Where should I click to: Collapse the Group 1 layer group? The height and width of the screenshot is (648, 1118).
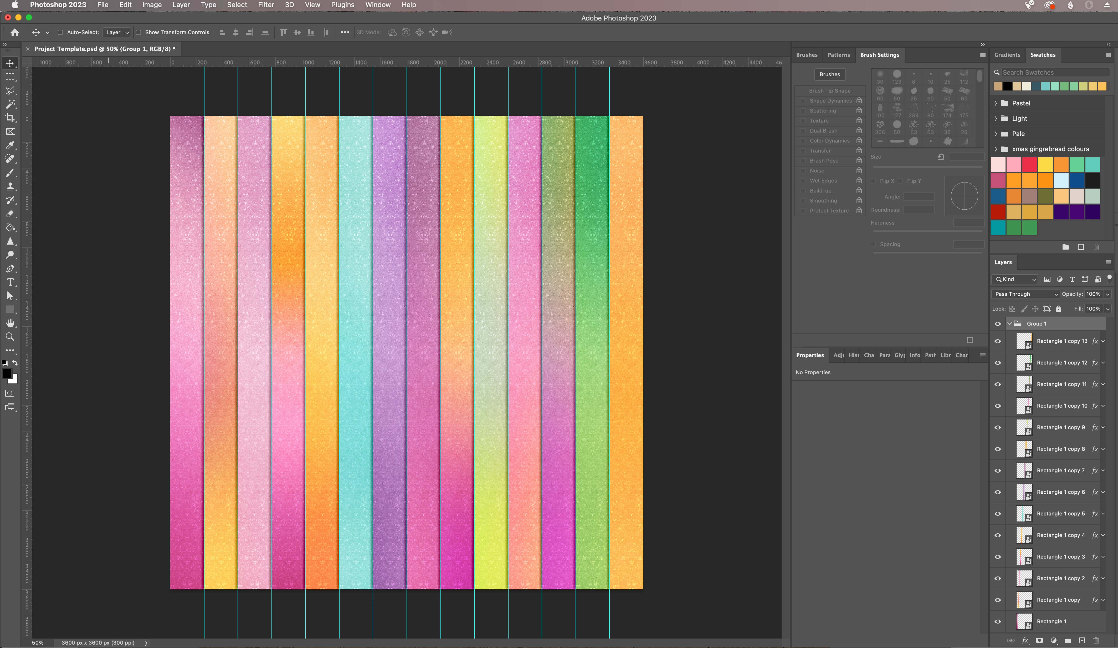tap(1009, 323)
